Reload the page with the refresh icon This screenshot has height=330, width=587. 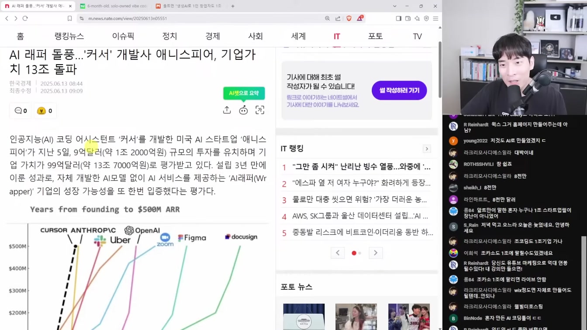click(25, 18)
